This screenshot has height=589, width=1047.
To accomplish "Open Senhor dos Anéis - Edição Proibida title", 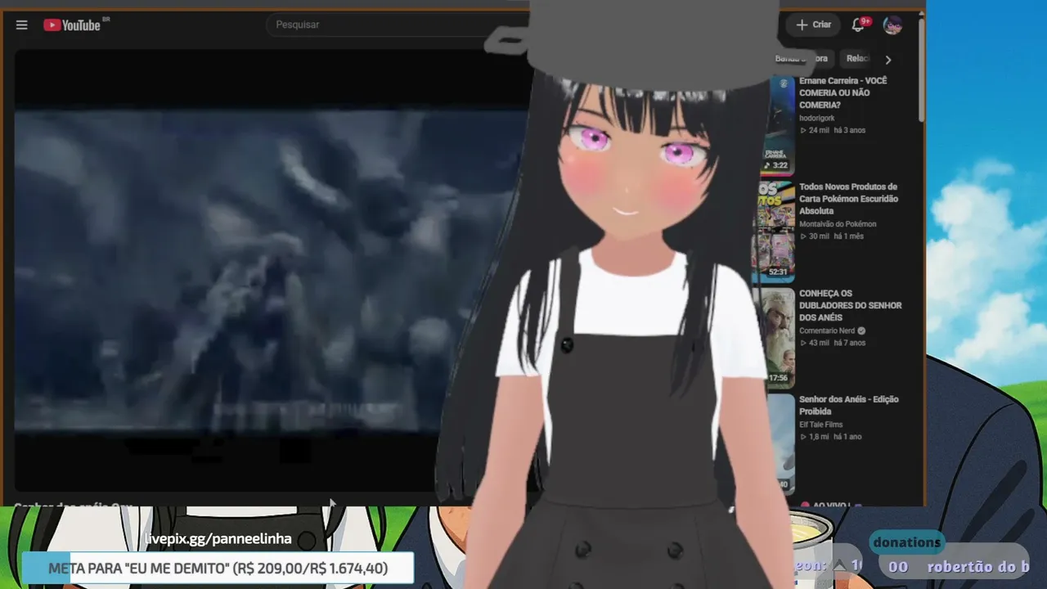I will pyautogui.click(x=849, y=405).
